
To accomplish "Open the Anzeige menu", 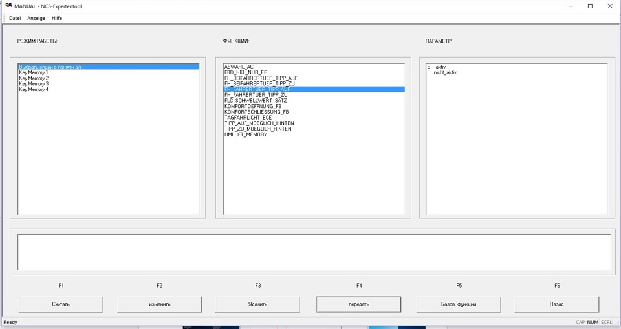I will (x=36, y=18).
